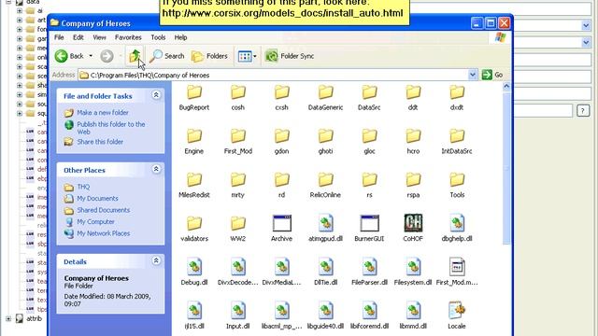Select the CoHOF executable icon
The width and height of the screenshot is (598, 336).
pos(413,223)
